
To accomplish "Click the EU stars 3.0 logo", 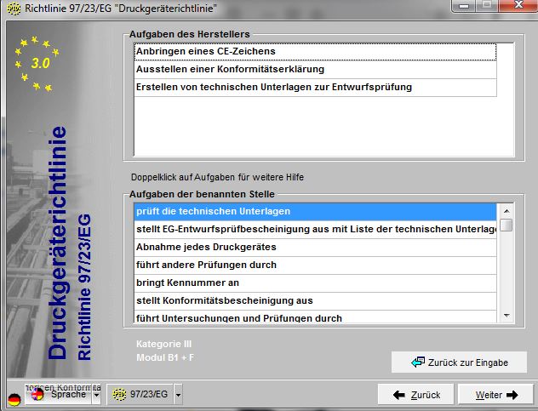I will [x=37, y=63].
